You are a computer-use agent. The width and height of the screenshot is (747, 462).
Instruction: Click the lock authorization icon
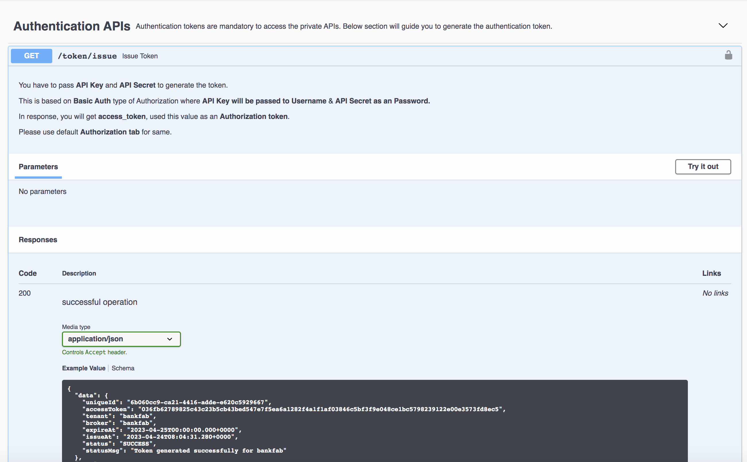coord(728,55)
